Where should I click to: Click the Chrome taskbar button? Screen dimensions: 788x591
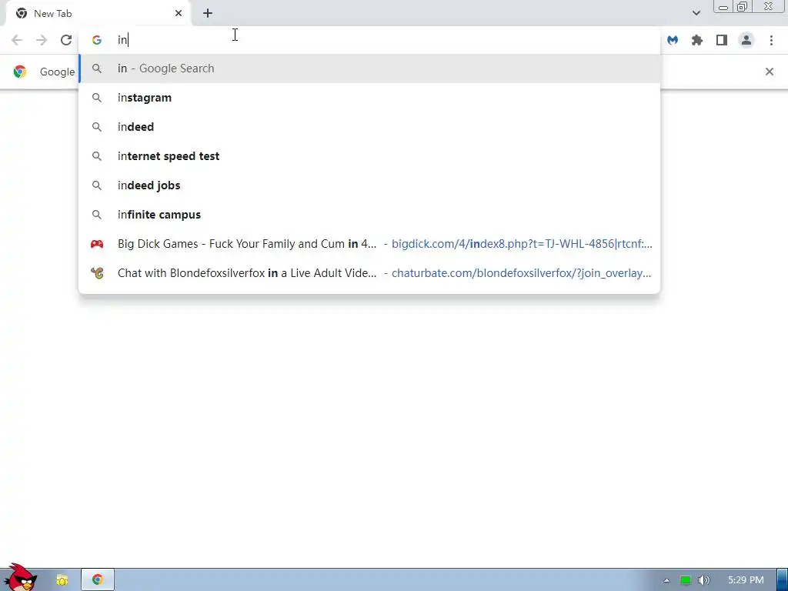(98, 580)
